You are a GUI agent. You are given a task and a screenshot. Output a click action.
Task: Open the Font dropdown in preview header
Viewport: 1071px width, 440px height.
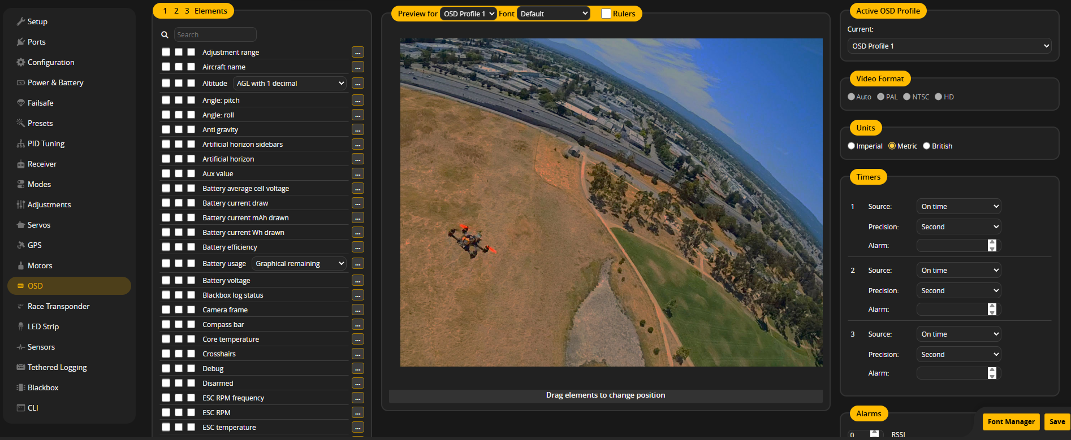pyautogui.click(x=554, y=14)
